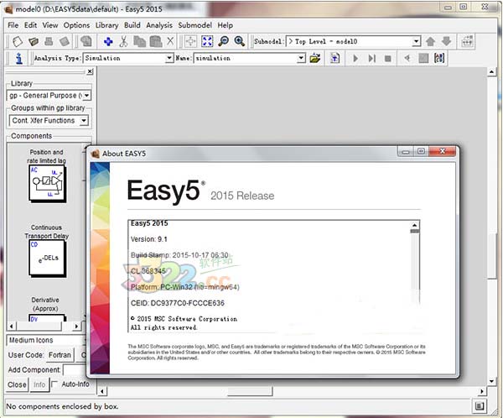Close the About EASY5 dialog
Screen dimensions: 503x418
[443, 151]
